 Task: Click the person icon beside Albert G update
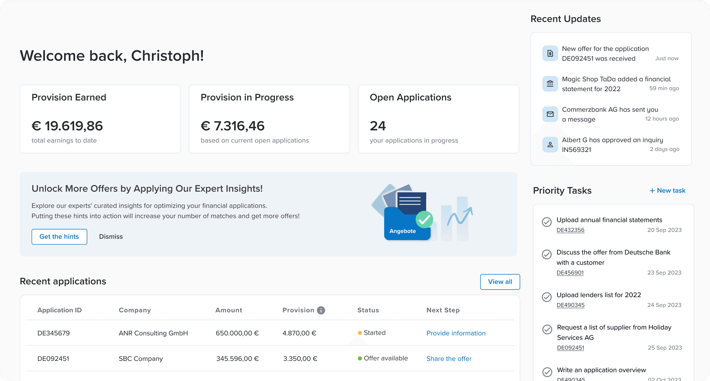click(x=550, y=144)
